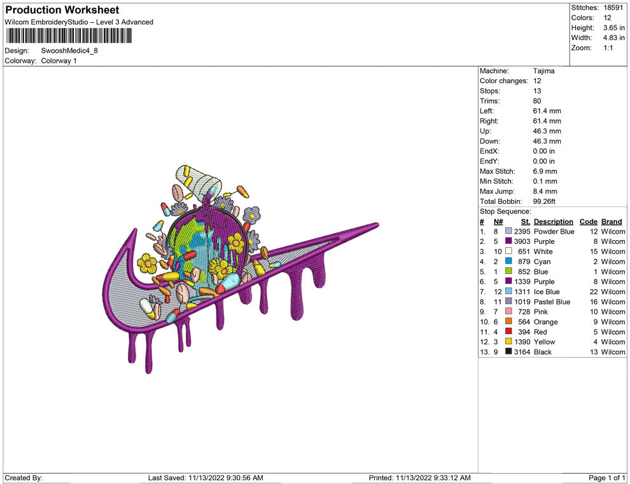The width and height of the screenshot is (630, 484).
Task: Click the Colorway 1 value
Action: click(x=59, y=61)
